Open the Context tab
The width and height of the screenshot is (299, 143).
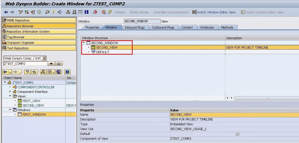[187, 27]
